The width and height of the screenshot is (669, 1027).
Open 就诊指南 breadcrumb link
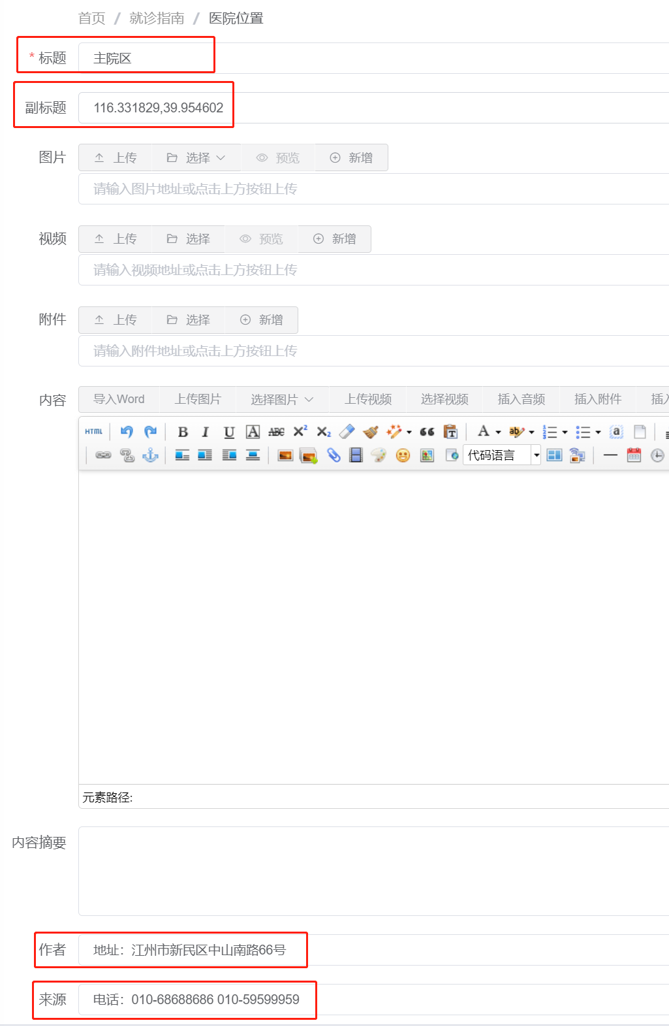pyautogui.click(x=157, y=18)
